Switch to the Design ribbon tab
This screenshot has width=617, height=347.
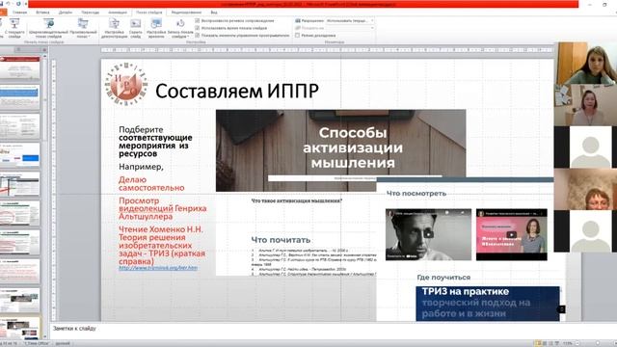click(x=66, y=13)
